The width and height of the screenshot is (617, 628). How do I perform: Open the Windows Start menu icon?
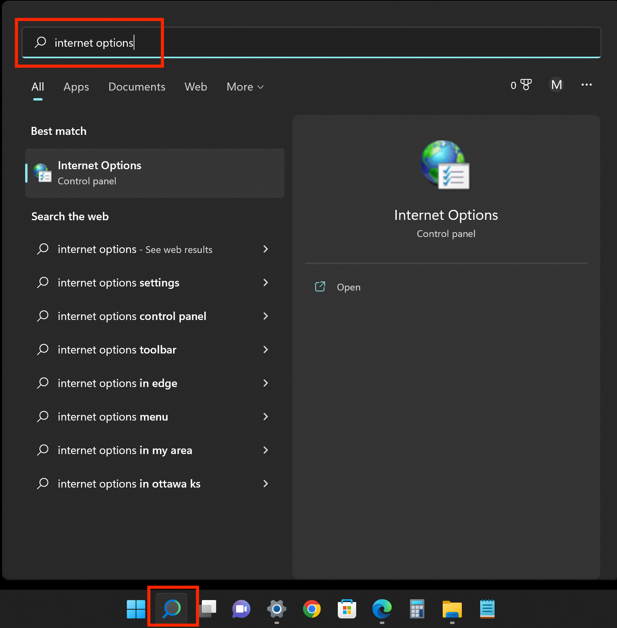coord(136,609)
